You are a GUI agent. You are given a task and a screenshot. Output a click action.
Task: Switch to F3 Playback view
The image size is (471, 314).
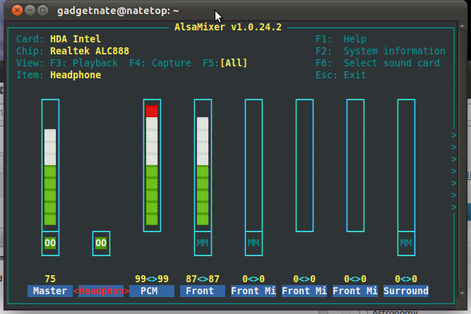[x=84, y=63]
